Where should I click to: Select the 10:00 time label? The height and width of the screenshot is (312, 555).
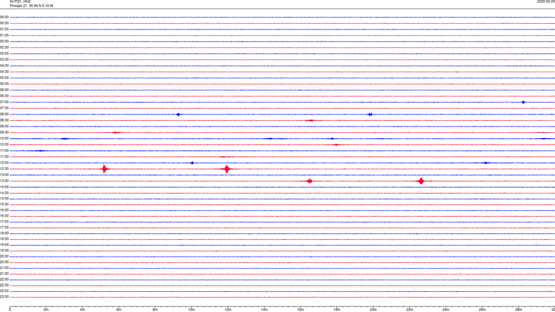(4, 138)
